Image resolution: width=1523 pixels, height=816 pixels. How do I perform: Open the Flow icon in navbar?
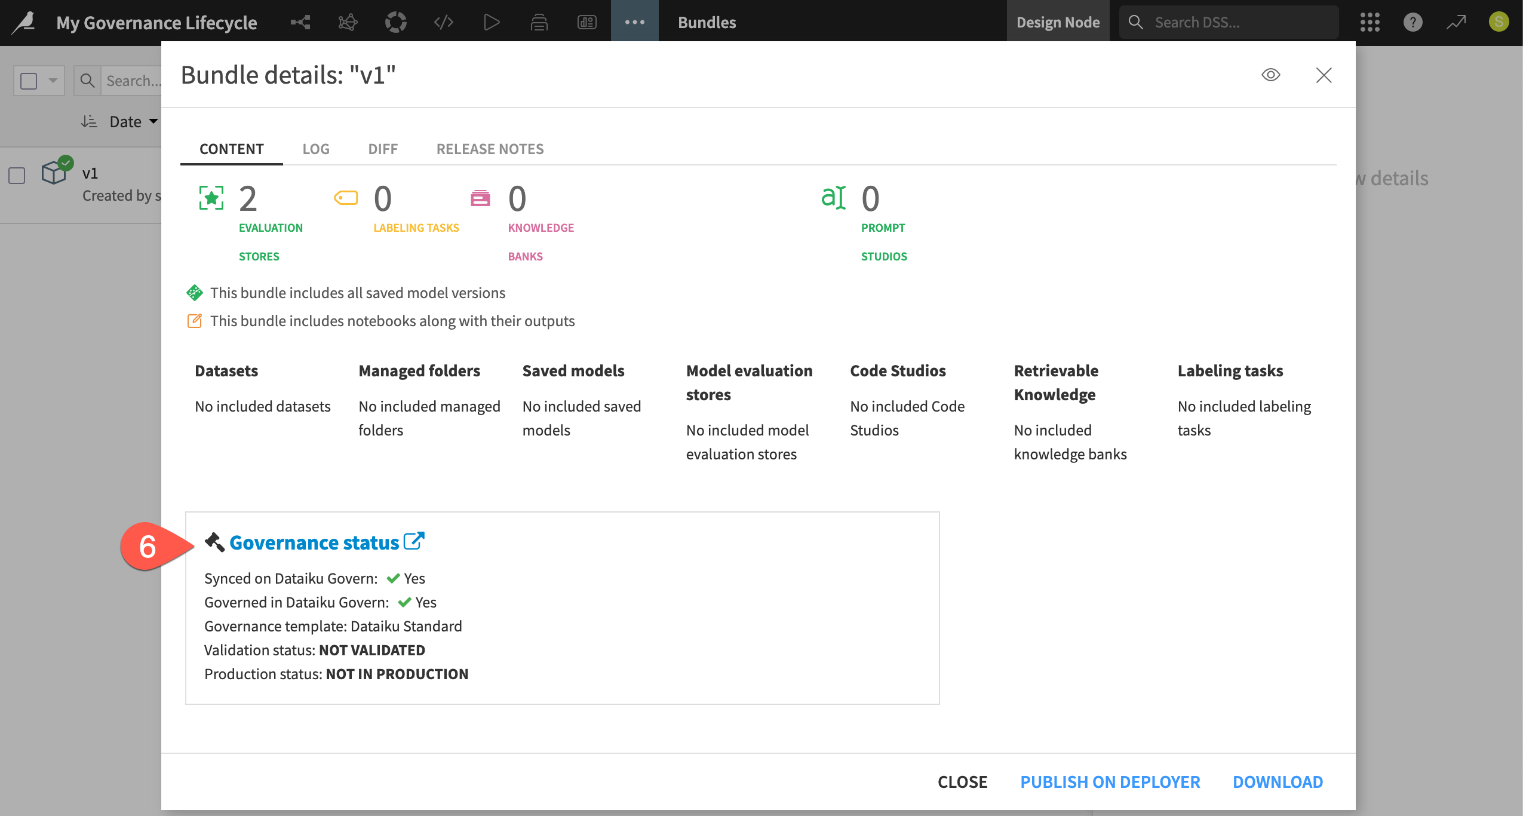click(x=300, y=23)
